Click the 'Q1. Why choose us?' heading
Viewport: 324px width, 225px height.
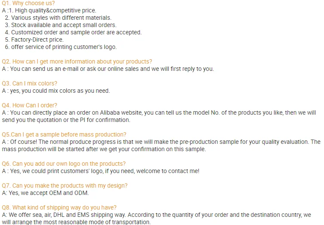click(x=28, y=3)
